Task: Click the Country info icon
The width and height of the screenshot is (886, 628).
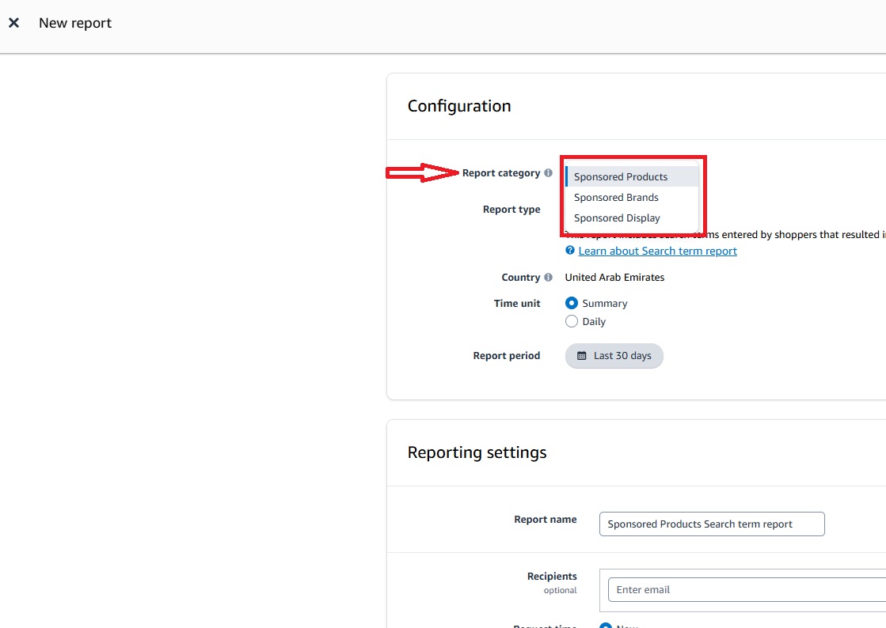Action: 548,277
